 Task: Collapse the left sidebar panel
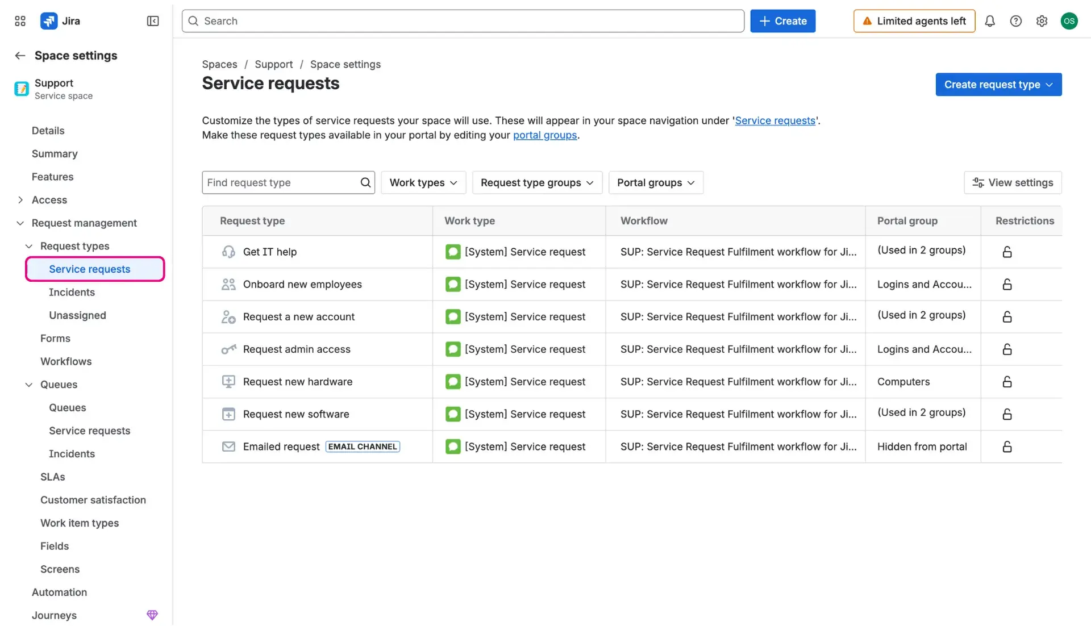(152, 21)
